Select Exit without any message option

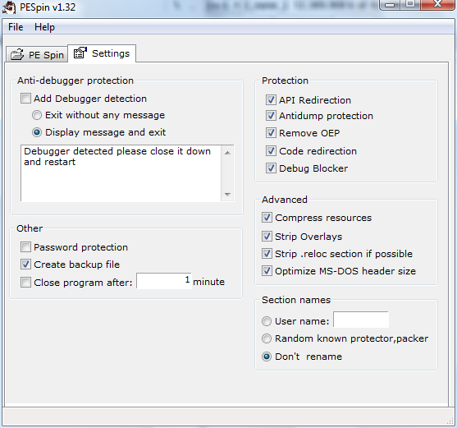pyautogui.click(x=37, y=115)
